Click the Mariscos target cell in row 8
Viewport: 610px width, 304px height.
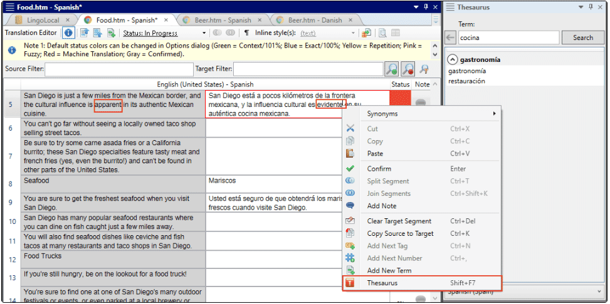click(x=274, y=185)
